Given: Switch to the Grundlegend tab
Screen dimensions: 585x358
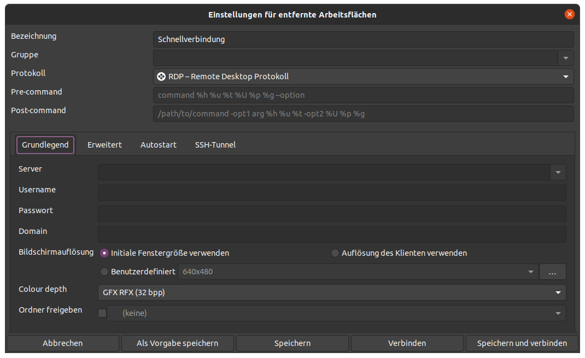Looking at the screenshot, I should [45, 145].
